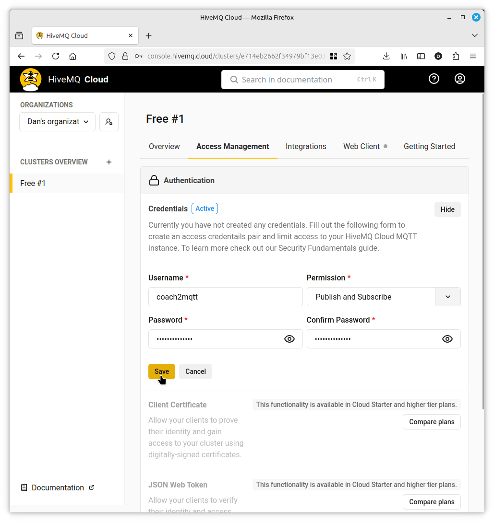Click the manage organization members icon
The height and width of the screenshot is (522, 494).
click(109, 122)
